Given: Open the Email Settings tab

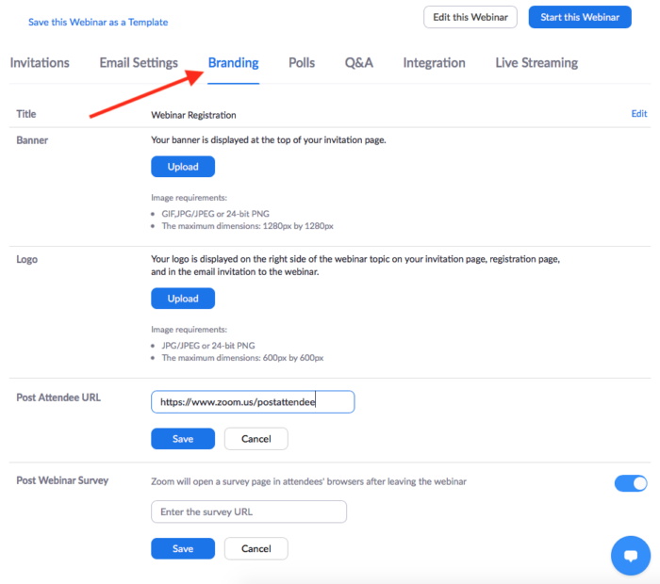Looking at the screenshot, I should pyautogui.click(x=139, y=63).
